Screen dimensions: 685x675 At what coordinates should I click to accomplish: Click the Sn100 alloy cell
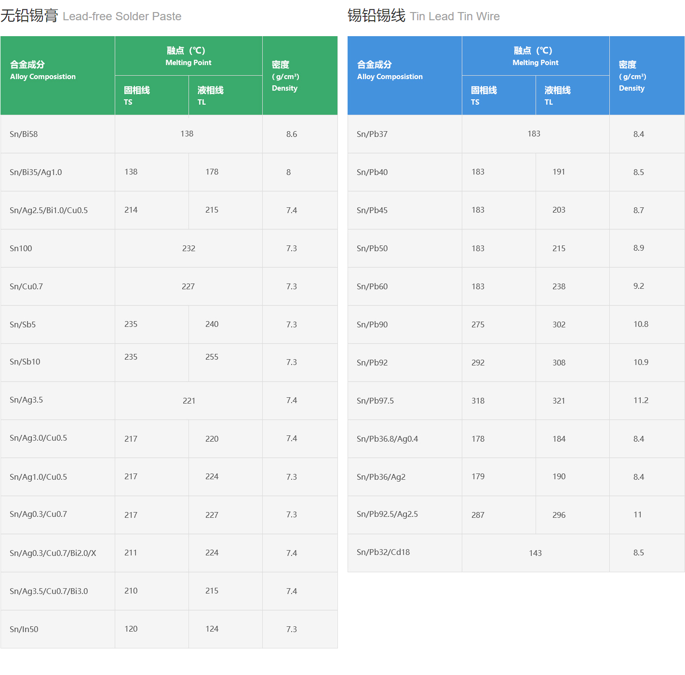coord(21,248)
